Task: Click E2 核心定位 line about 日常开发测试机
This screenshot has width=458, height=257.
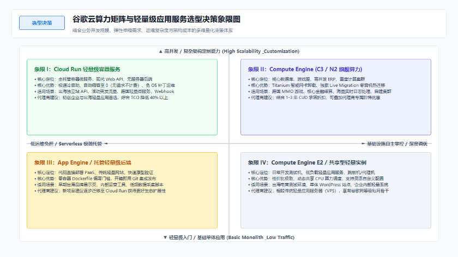Action: [311, 172]
